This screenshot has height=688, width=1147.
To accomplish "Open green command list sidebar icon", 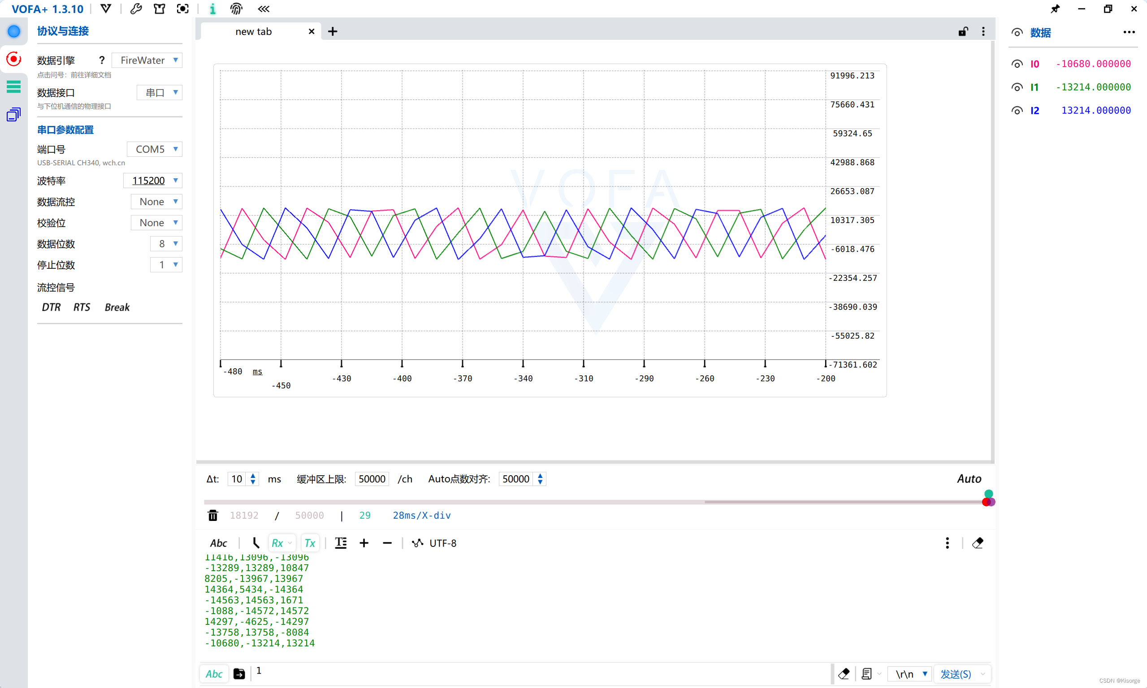I will [13, 86].
